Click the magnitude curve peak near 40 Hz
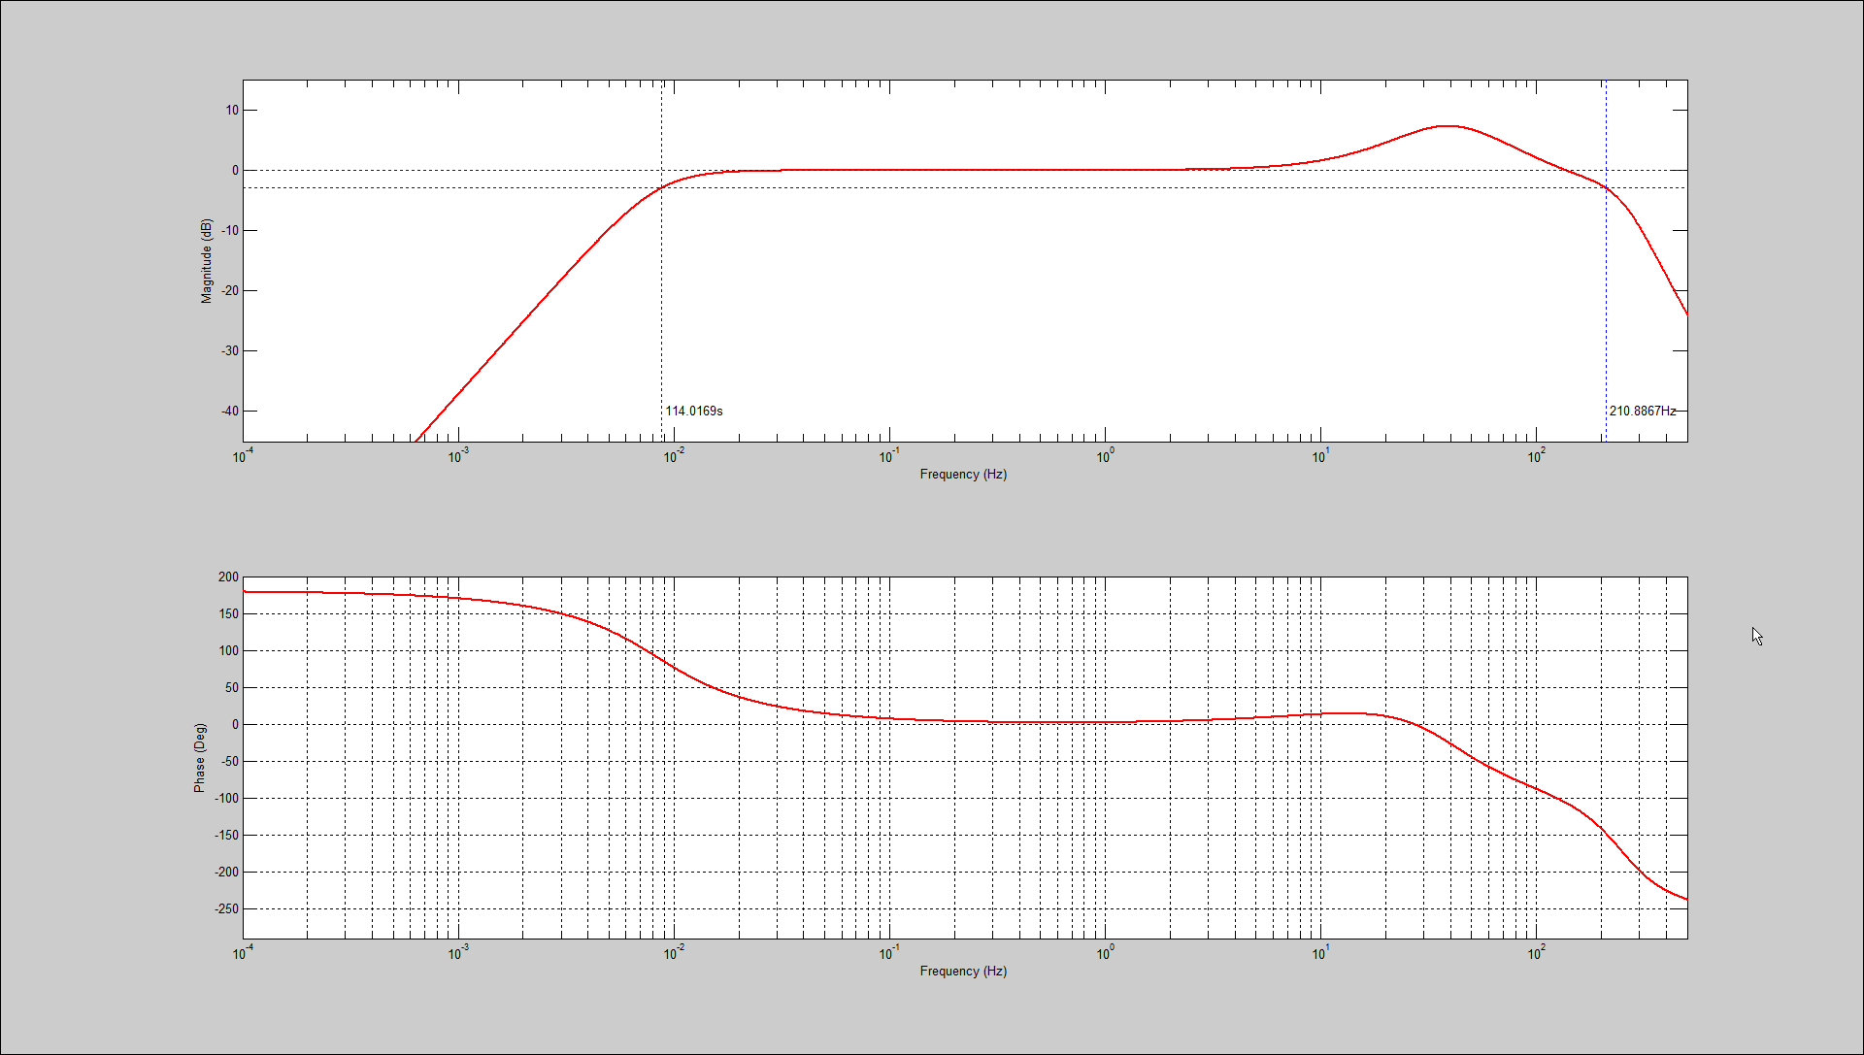The width and height of the screenshot is (1864, 1055). click(x=1447, y=126)
